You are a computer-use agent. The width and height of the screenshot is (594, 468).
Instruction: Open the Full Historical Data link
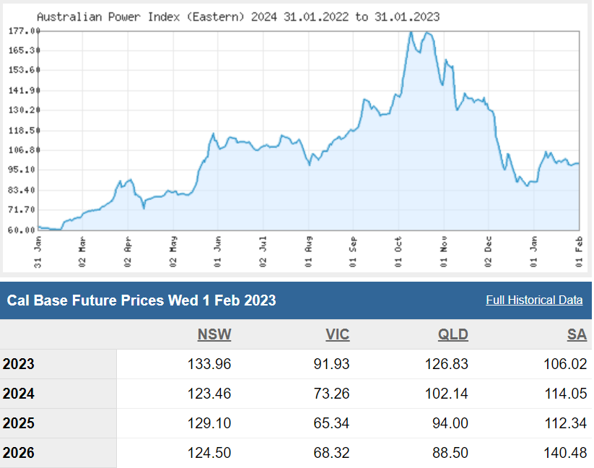534,300
